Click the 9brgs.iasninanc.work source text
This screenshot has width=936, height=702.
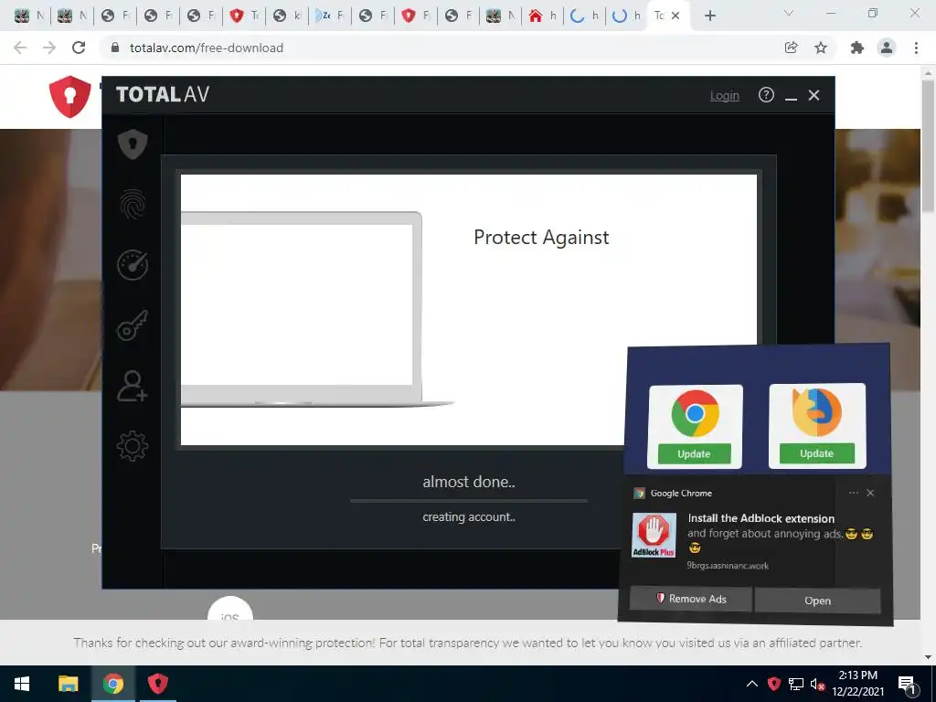[x=728, y=565]
